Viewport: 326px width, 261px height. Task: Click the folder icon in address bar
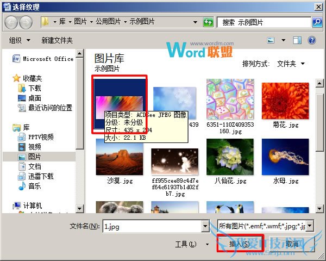45,22
